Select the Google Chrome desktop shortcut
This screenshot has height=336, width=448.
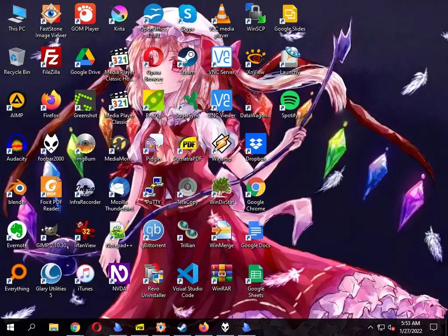coord(255,194)
